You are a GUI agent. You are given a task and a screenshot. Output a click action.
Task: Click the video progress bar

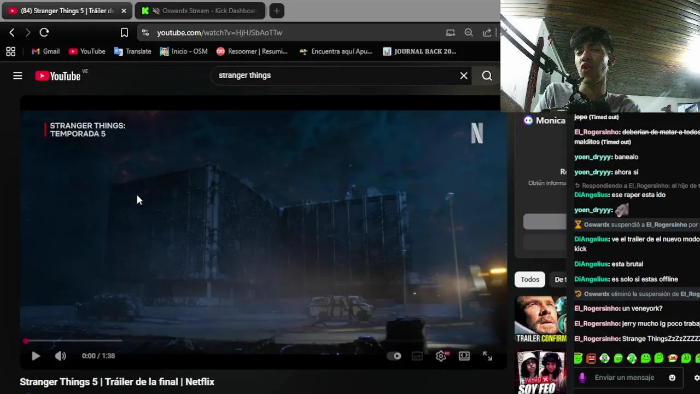pos(262,341)
